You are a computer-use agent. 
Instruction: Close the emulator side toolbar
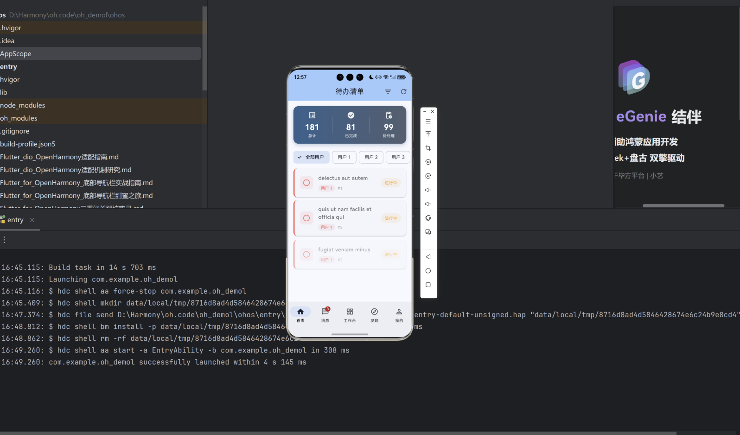coord(433,111)
